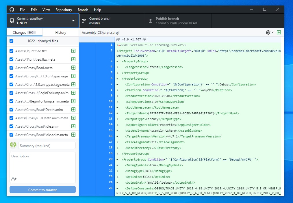Image resolution: width=293 pixels, height=203 pixels.
Task: Click the Summary (required) input field
Action: pos(47,146)
